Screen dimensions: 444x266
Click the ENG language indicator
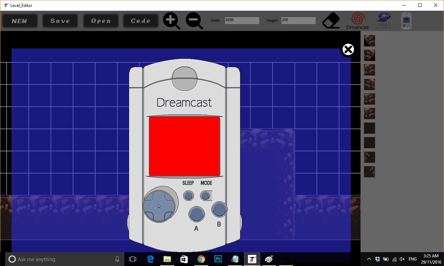pyautogui.click(x=412, y=259)
